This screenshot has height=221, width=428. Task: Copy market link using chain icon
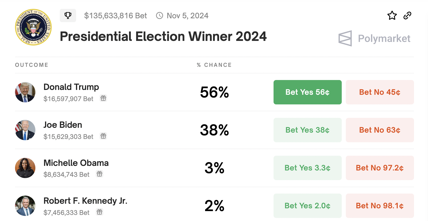407,15
